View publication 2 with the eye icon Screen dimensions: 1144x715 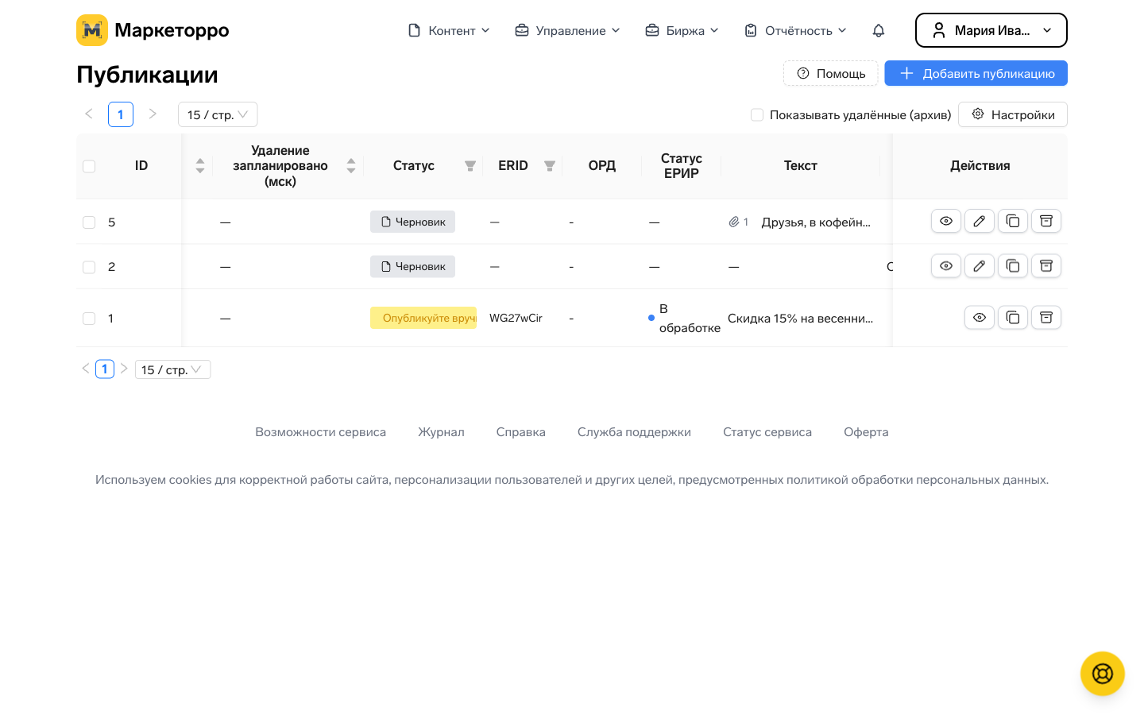pos(946,265)
